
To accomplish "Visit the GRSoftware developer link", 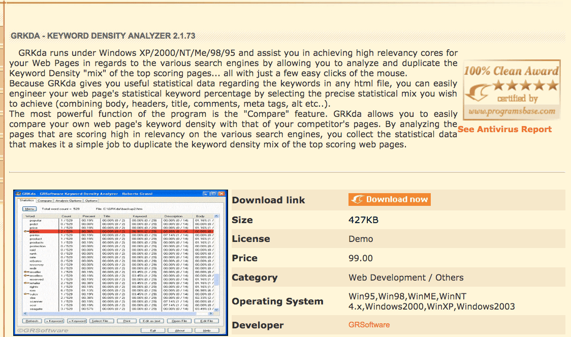I will click(369, 325).
